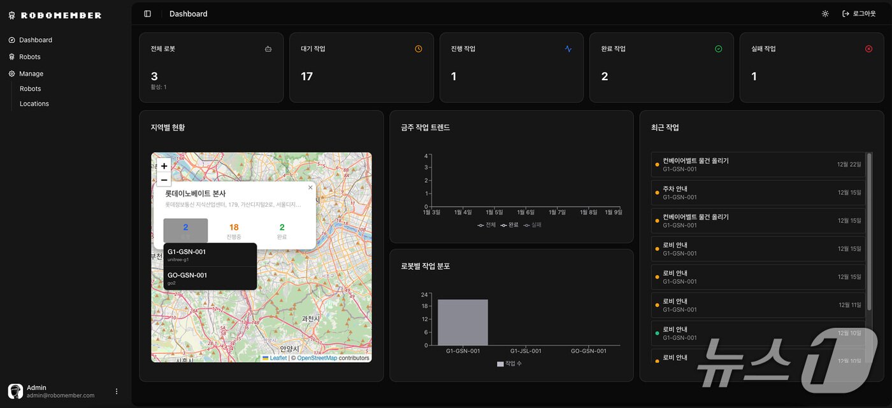Switch theme with the sun icon
The width and height of the screenshot is (892, 408).
(825, 14)
